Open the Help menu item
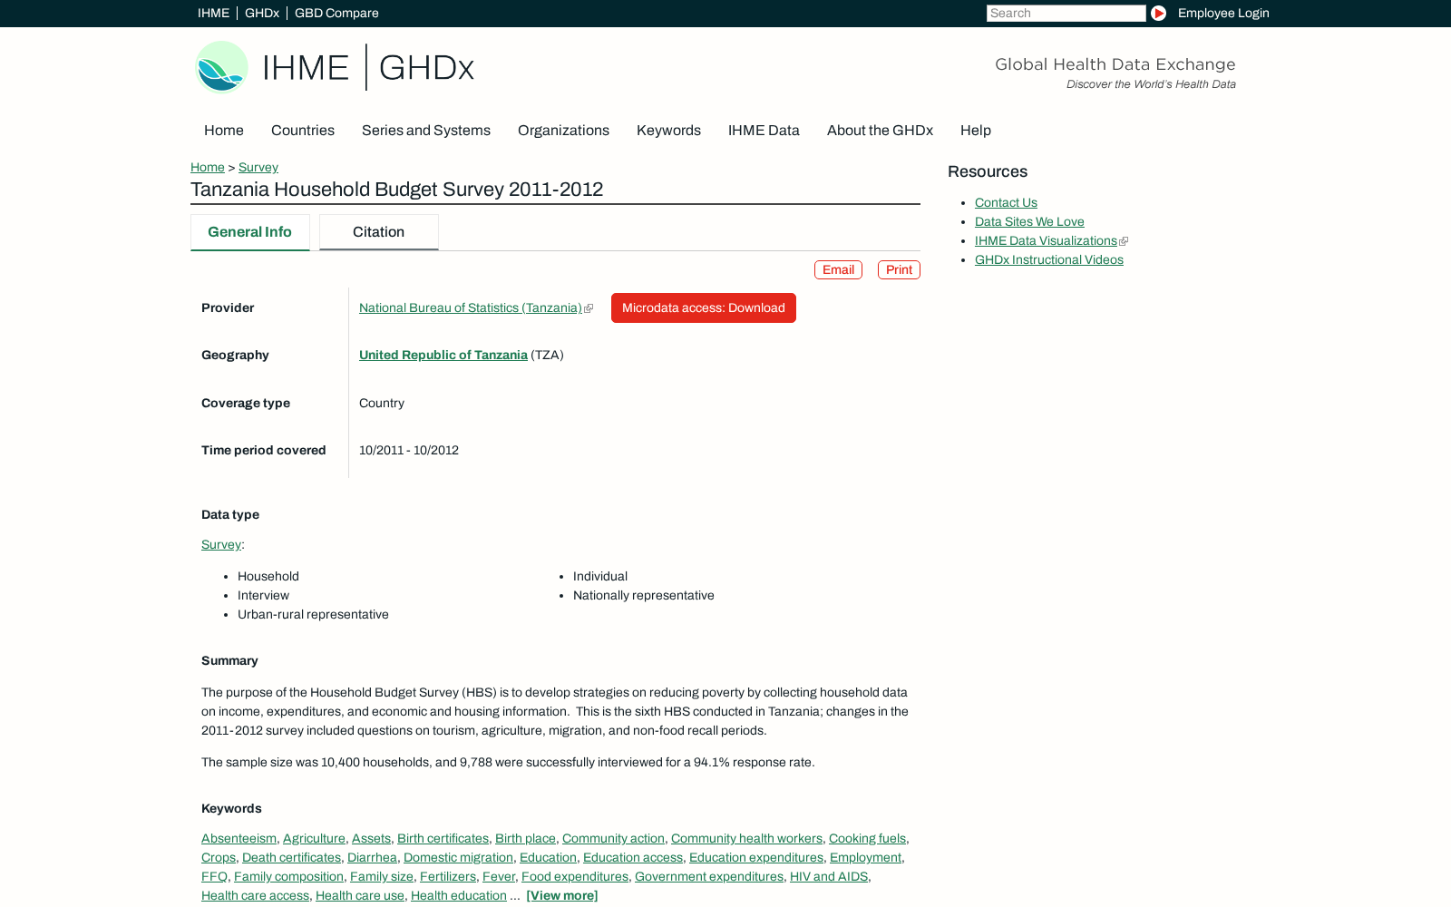The image size is (1451, 907). (976, 131)
